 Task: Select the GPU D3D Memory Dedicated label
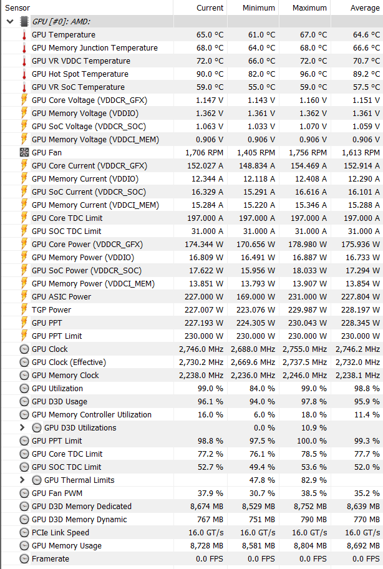click(82, 506)
